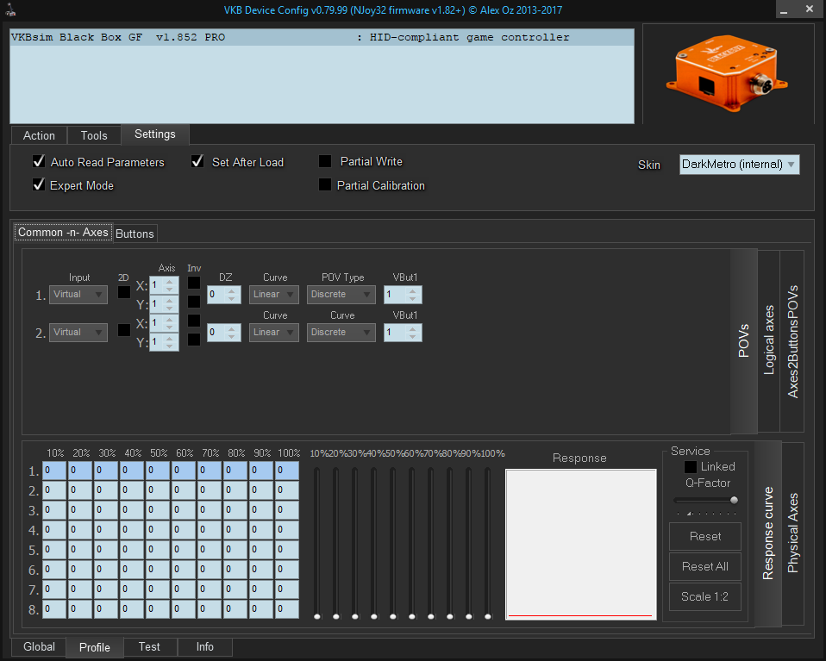Enable the Partial Write checkbox
826x661 pixels.
[325, 161]
